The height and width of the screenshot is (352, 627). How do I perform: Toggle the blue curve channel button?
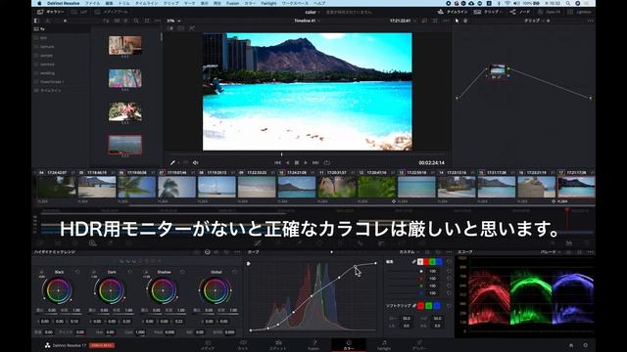click(x=439, y=262)
